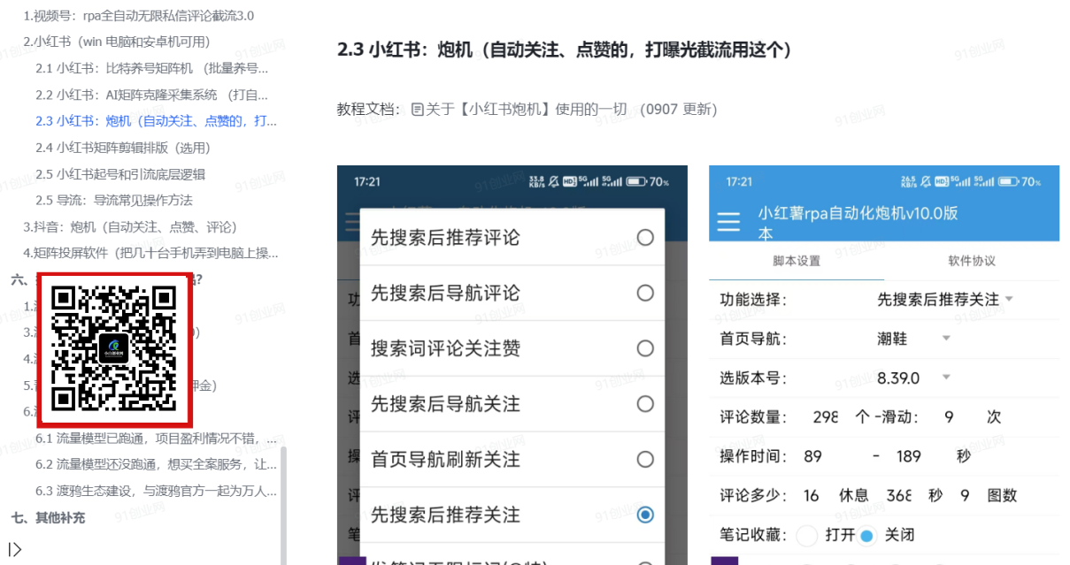Viewport: 1070px width, 565px height.
Task: Click the 滑动 count field 9
Action: click(949, 417)
